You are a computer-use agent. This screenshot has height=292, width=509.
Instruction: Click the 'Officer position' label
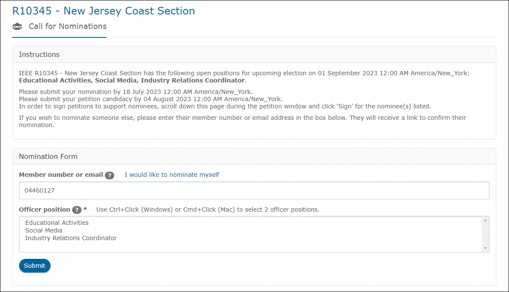(45, 210)
